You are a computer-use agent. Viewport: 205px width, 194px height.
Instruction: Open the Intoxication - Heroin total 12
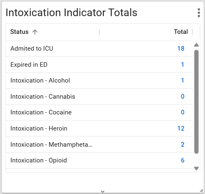[x=181, y=129]
